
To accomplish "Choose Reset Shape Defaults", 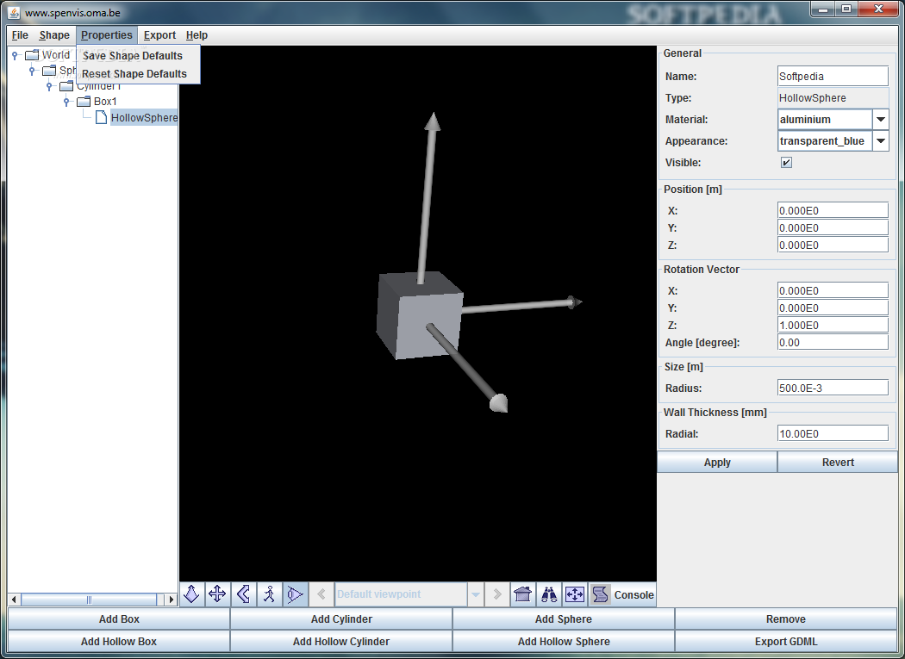I will (x=138, y=74).
